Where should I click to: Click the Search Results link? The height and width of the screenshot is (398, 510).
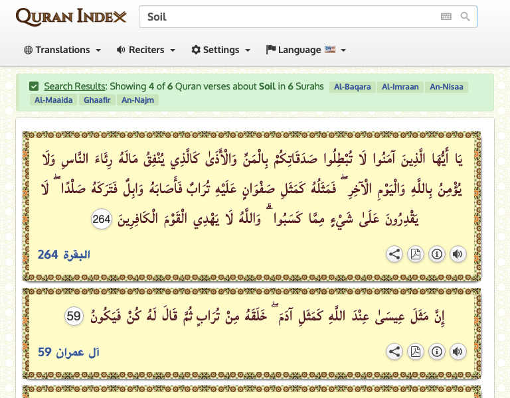point(75,86)
